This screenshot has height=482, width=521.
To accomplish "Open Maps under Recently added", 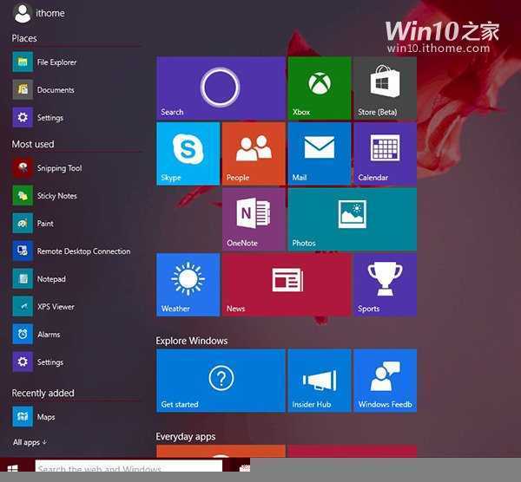I will click(34, 417).
